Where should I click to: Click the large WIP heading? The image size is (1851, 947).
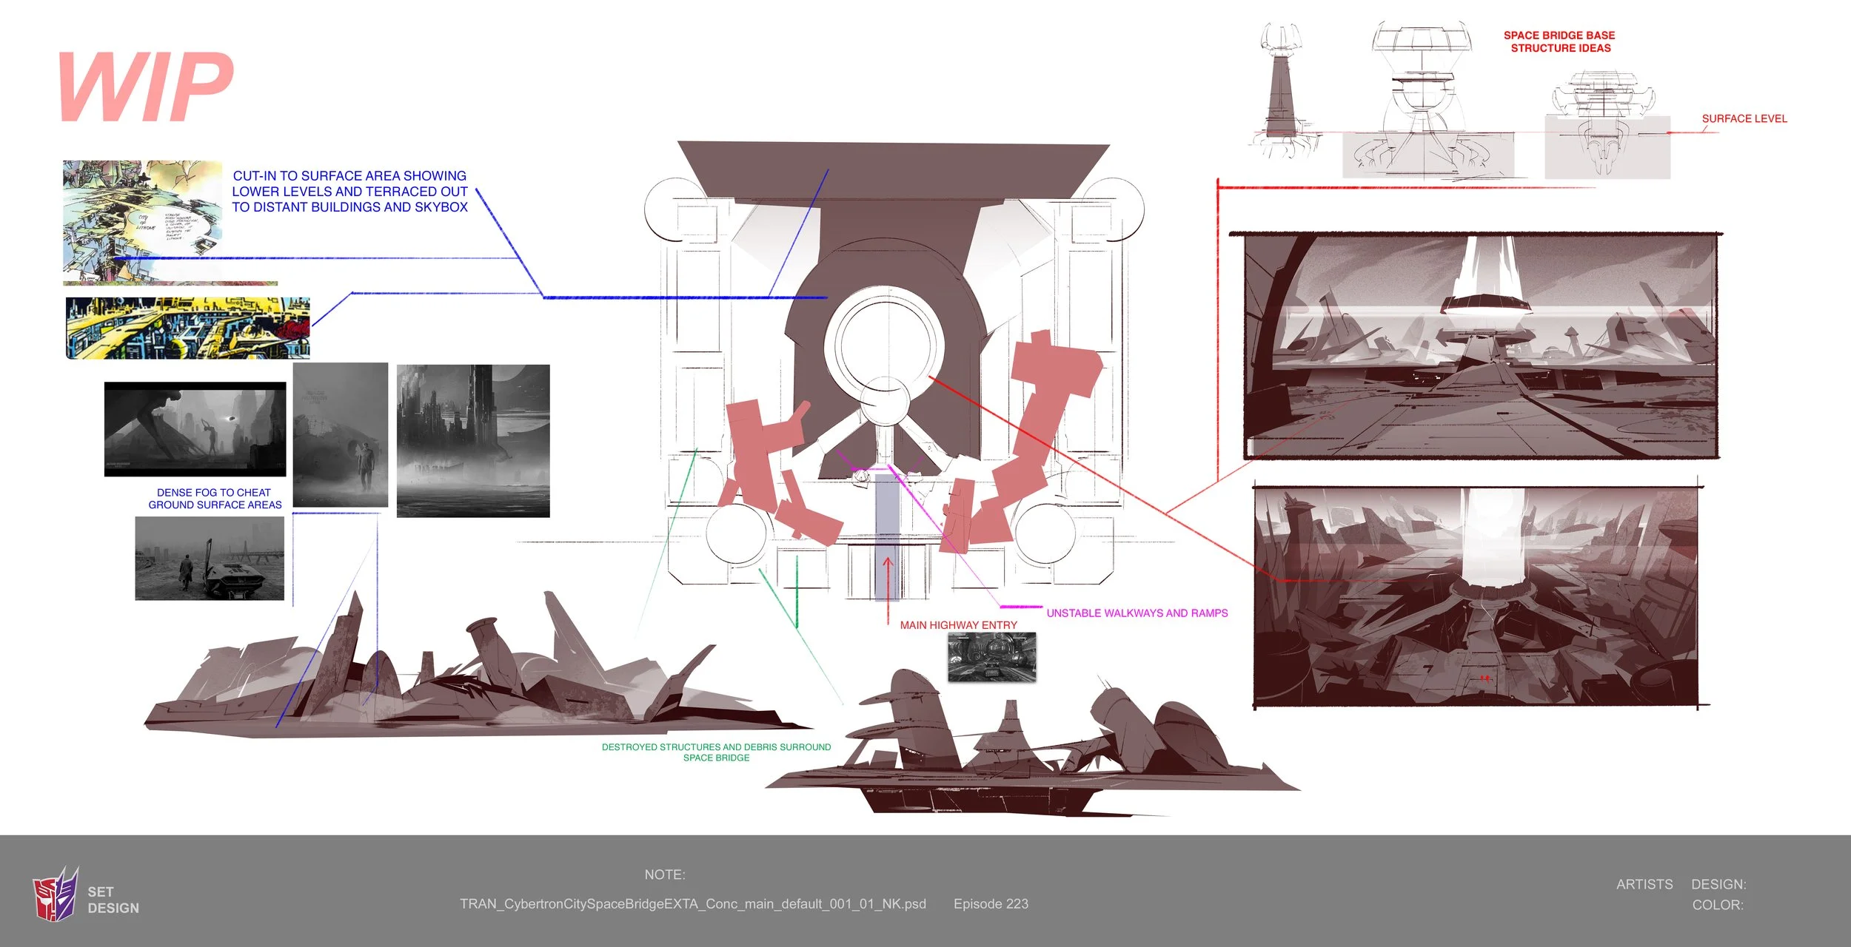(x=145, y=86)
